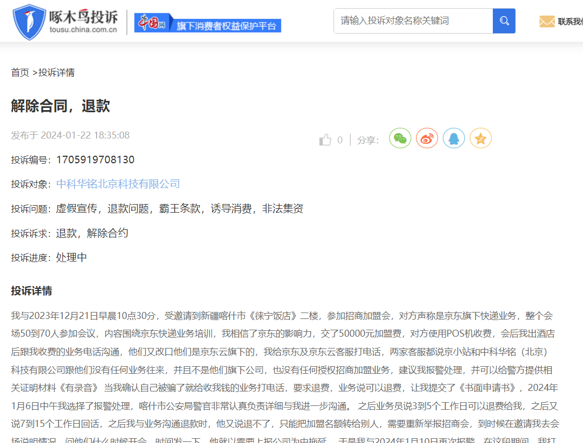The height and width of the screenshot is (443, 583).
Task: Focus the complaint keyword search field
Action: point(413,21)
